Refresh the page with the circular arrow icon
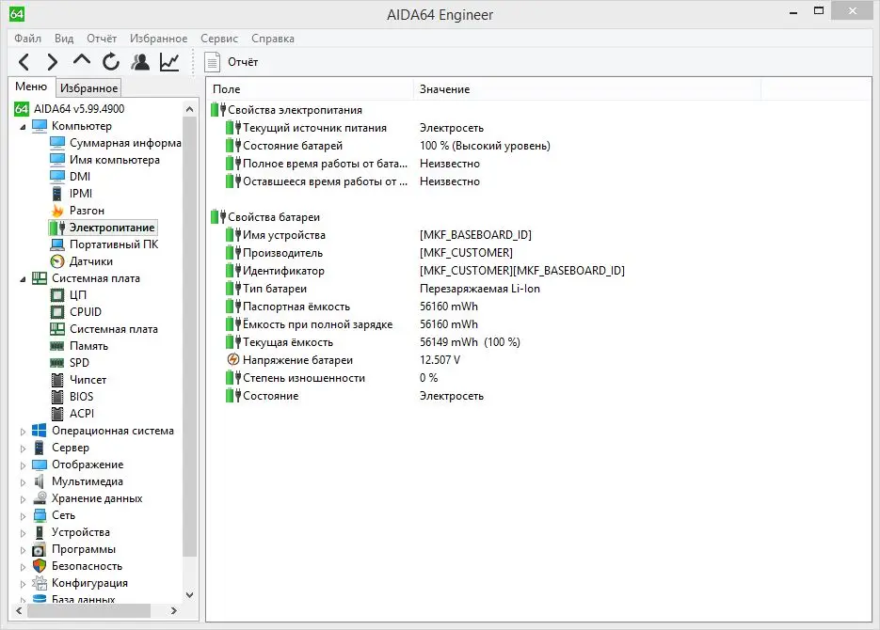The image size is (880, 630). [111, 62]
